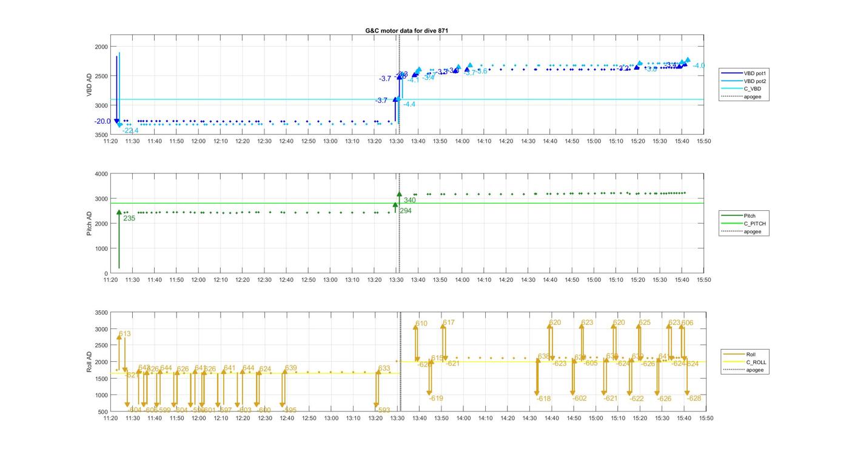Click the "-602" roll data label
849x463 pixels.
[580, 398]
